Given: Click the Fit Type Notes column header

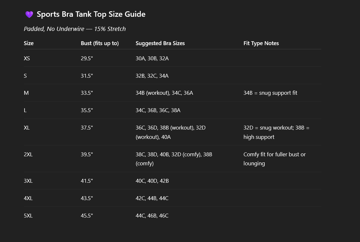Looking at the screenshot, I should coord(261,43).
